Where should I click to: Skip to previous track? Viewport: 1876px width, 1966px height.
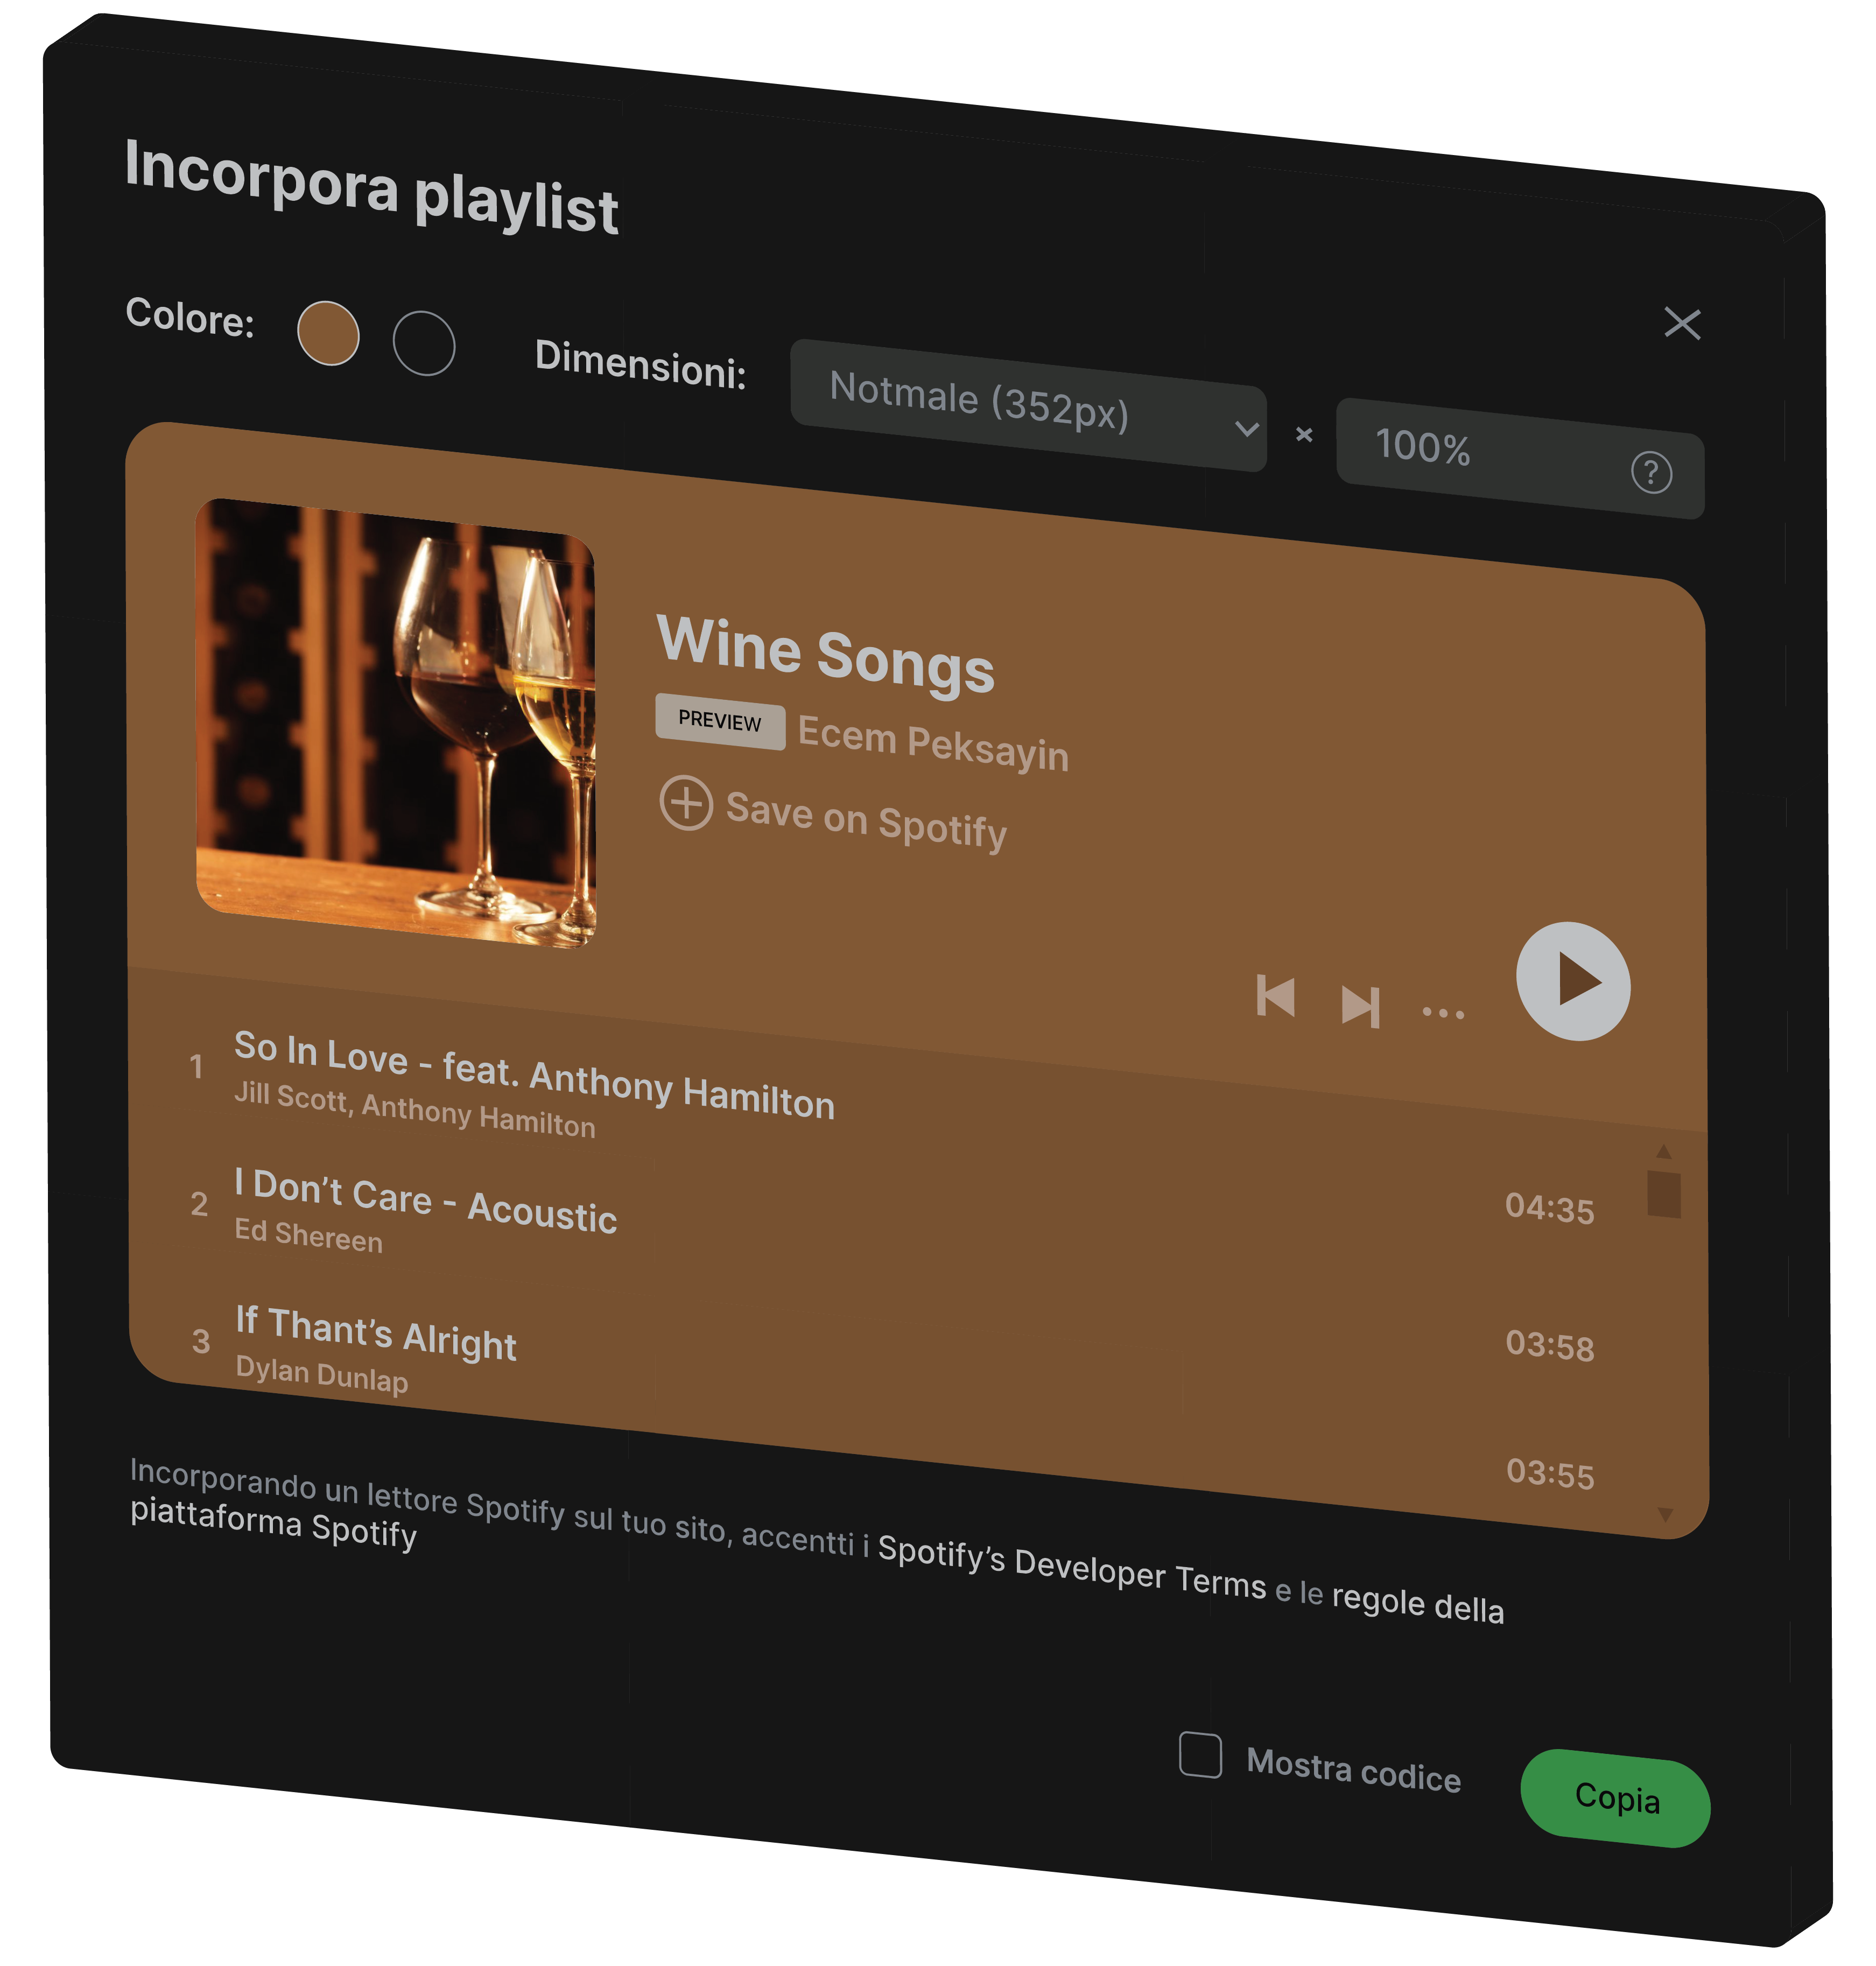(x=1276, y=996)
